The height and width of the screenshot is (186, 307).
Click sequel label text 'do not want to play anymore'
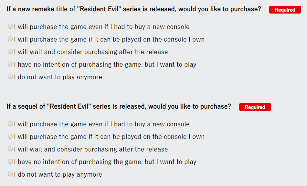click(60, 174)
